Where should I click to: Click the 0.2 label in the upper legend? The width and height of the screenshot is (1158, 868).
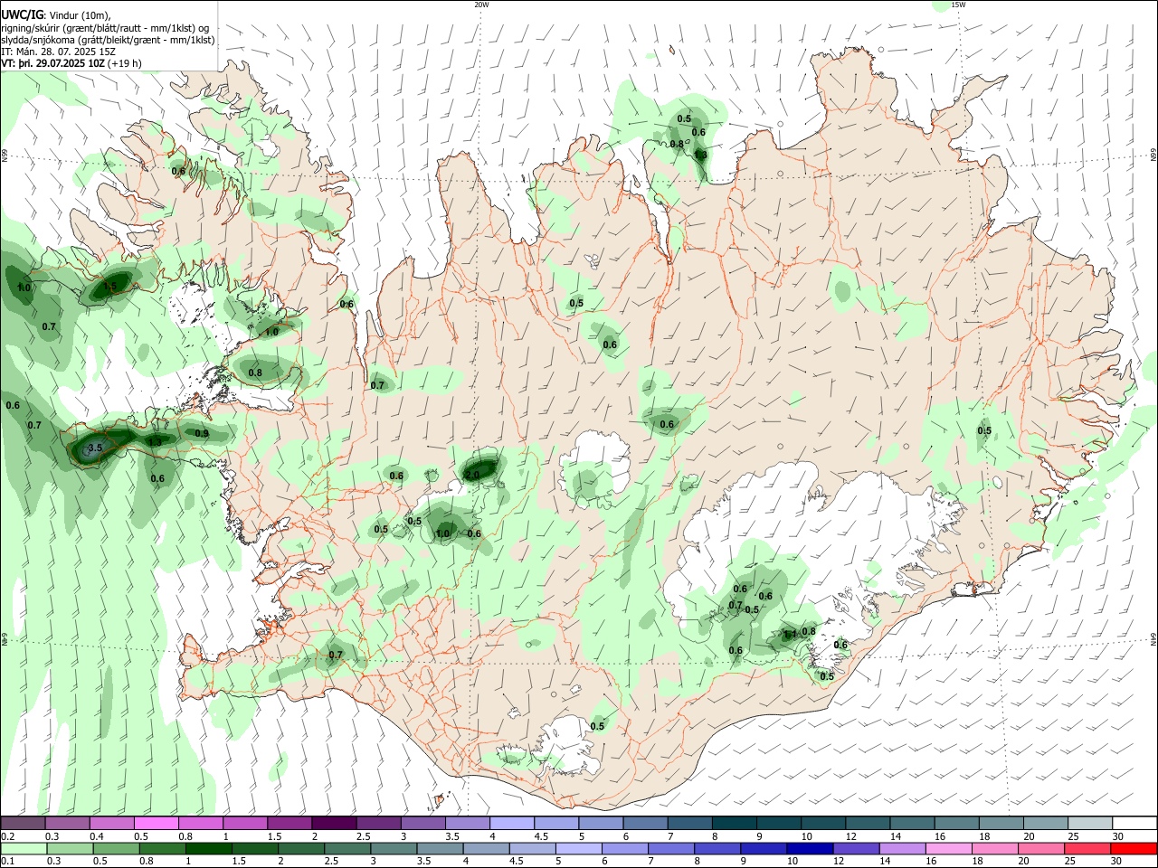pos(7,836)
